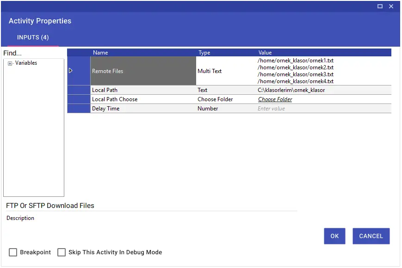
Task: Edit the Remote Files value with ornek1.txt paths
Action: coord(324,71)
